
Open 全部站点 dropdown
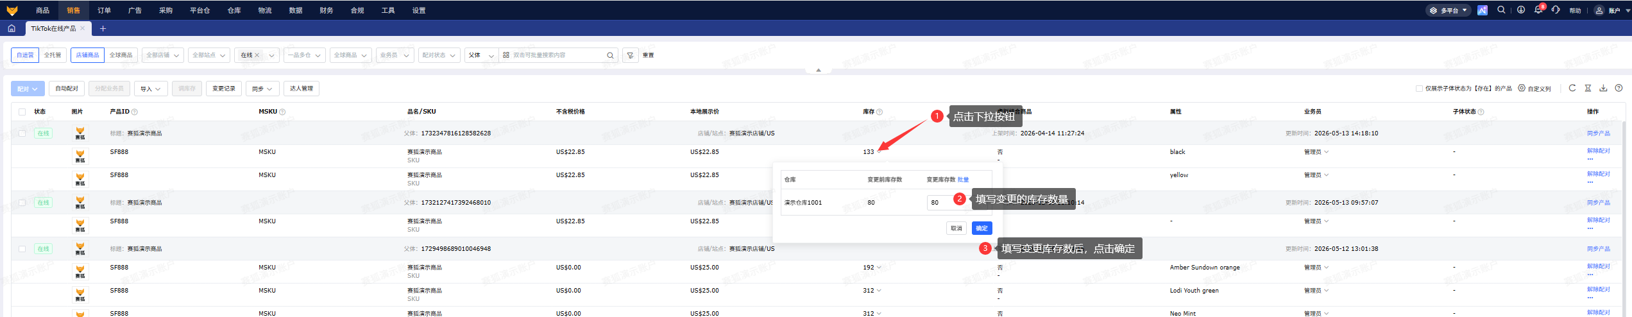click(x=209, y=55)
